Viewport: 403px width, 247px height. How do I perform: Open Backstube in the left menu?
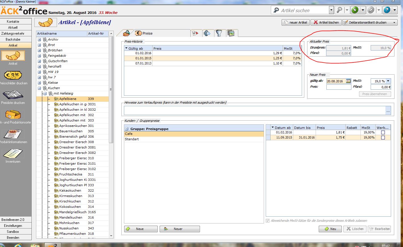tap(13, 39)
